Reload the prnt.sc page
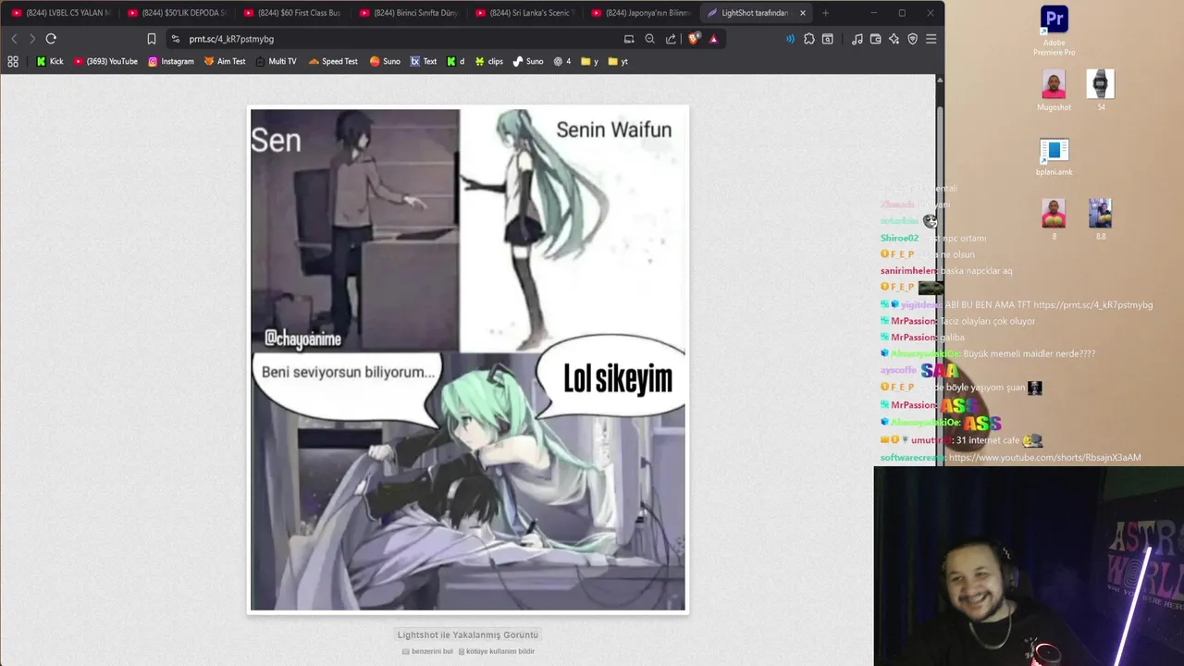This screenshot has height=666, width=1184. tap(51, 39)
